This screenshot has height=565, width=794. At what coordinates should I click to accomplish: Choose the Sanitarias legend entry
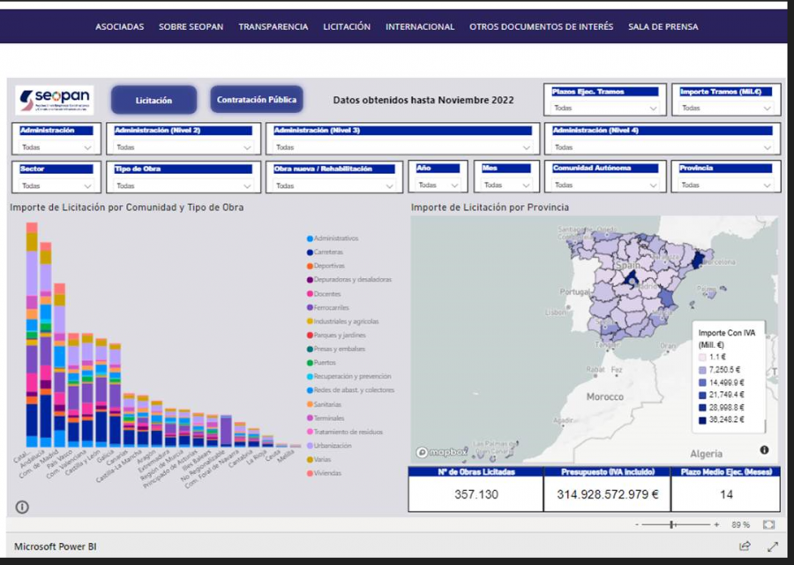click(x=324, y=404)
